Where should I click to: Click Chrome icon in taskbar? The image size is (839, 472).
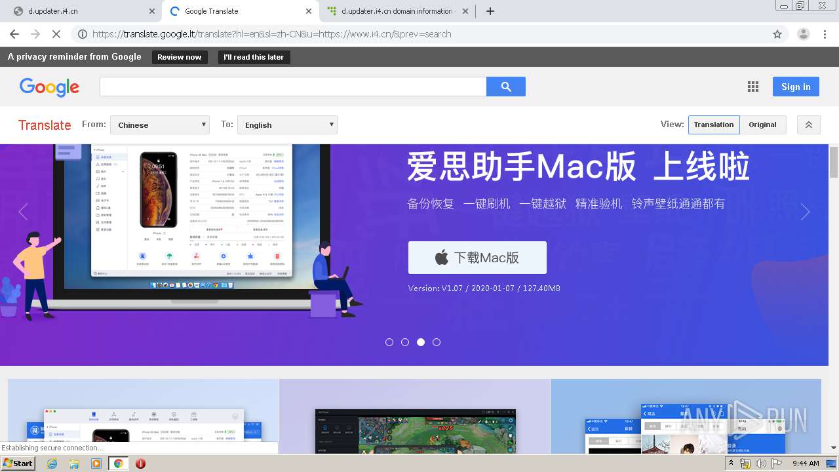(x=118, y=463)
